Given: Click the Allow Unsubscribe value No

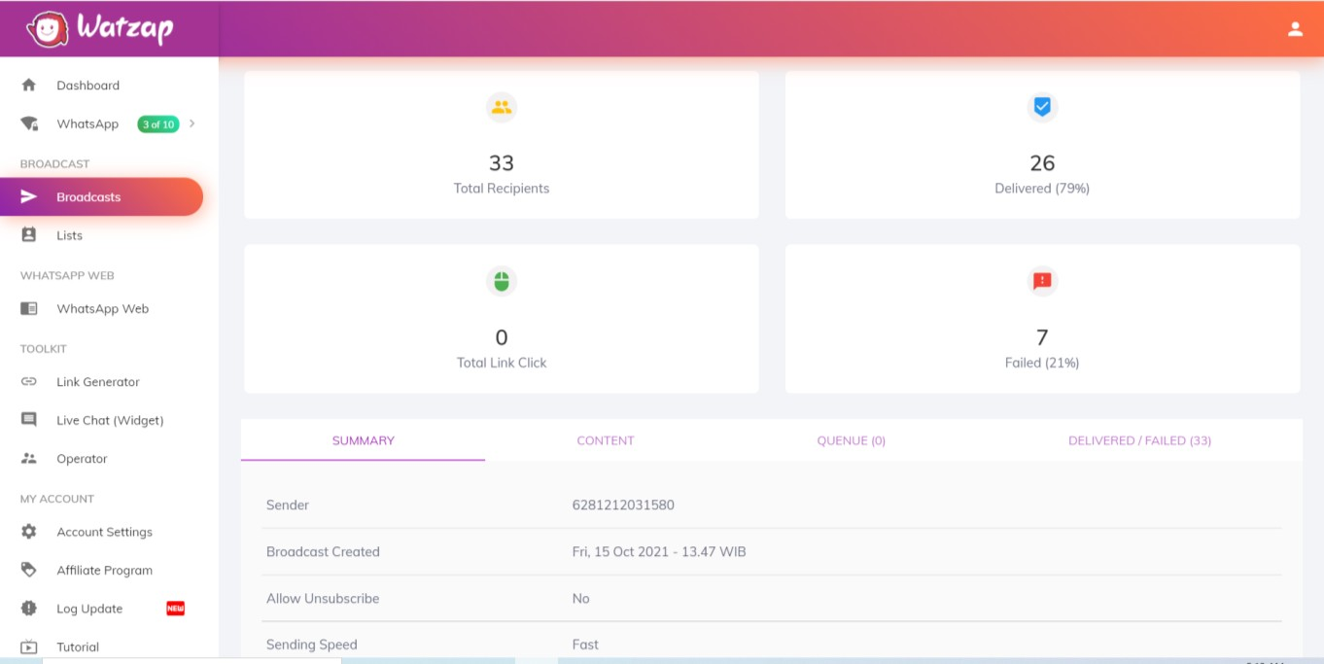Looking at the screenshot, I should [x=580, y=598].
